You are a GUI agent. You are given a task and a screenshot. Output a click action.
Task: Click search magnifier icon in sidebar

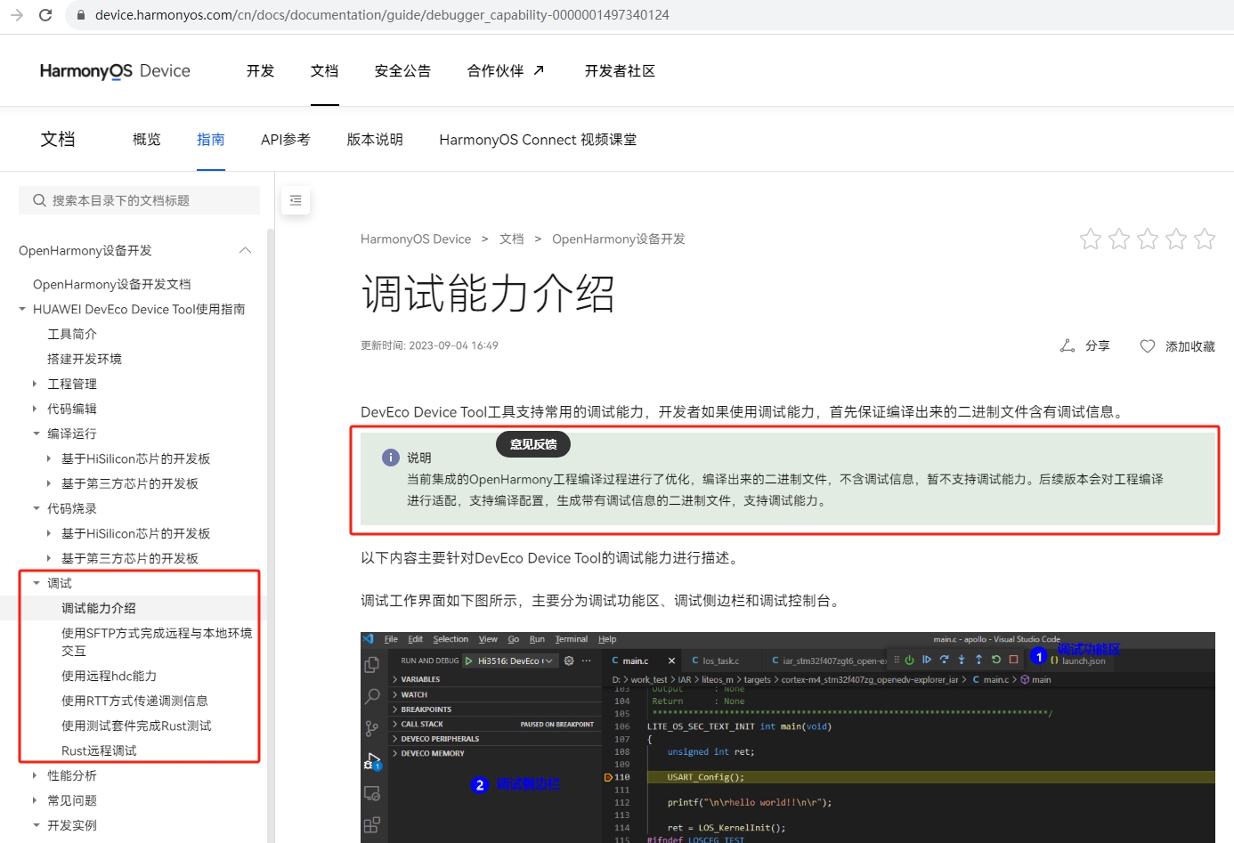[x=39, y=200]
